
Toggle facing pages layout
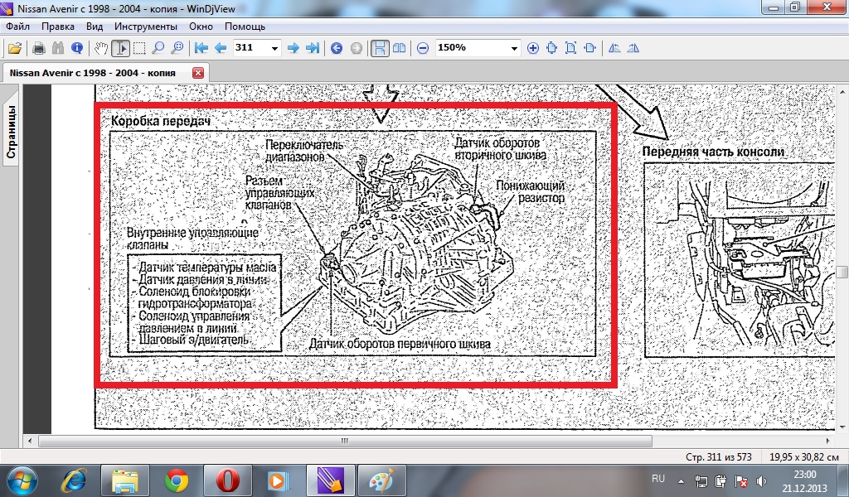pyautogui.click(x=400, y=48)
